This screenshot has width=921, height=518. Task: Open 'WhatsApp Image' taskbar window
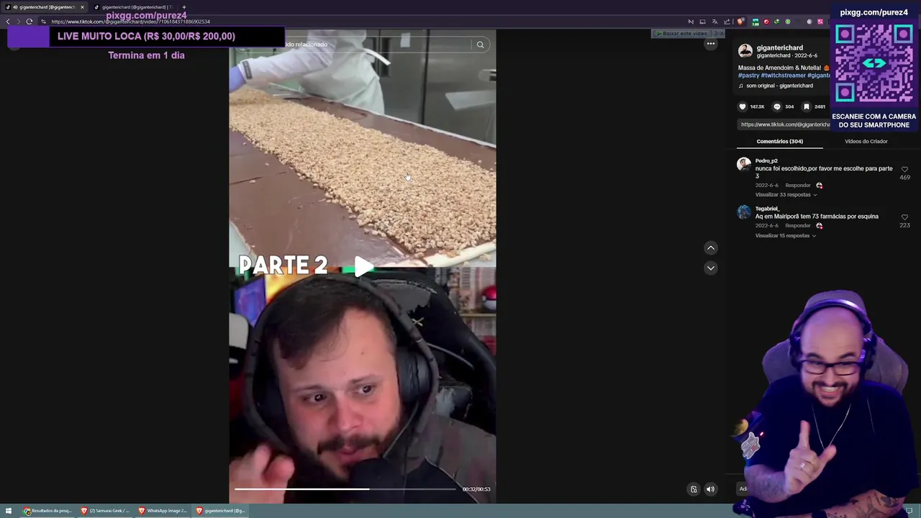coord(163,511)
